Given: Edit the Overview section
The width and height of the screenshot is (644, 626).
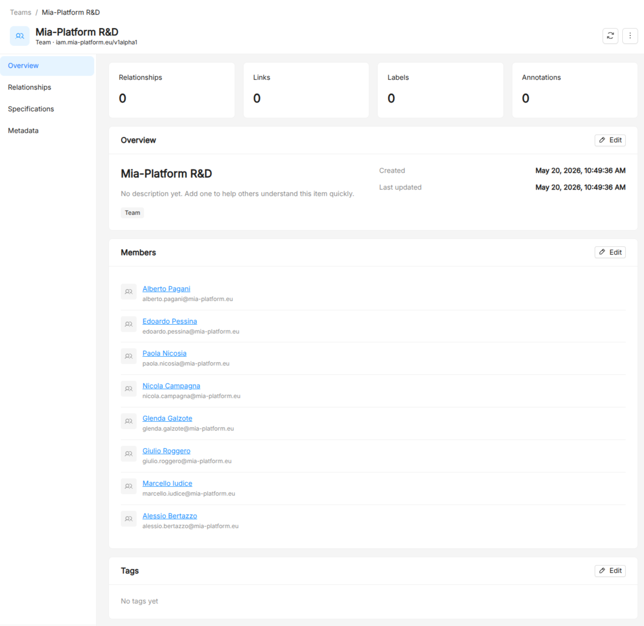Looking at the screenshot, I should click(610, 140).
